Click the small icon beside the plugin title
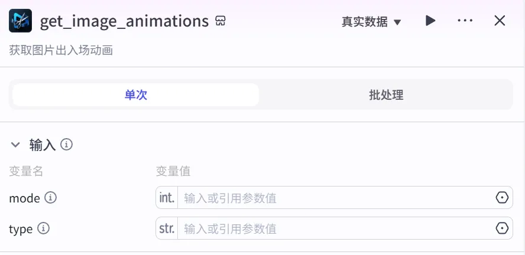The width and height of the screenshot is (525, 255). click(x=221, y=21)
